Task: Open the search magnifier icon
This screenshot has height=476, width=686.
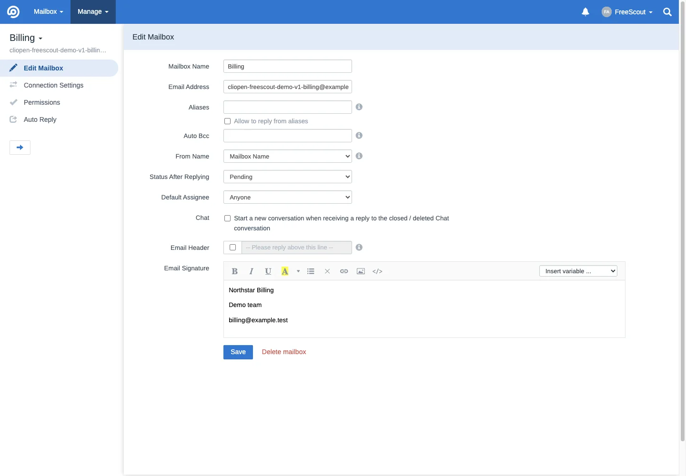Action: (x=667, y=12)
